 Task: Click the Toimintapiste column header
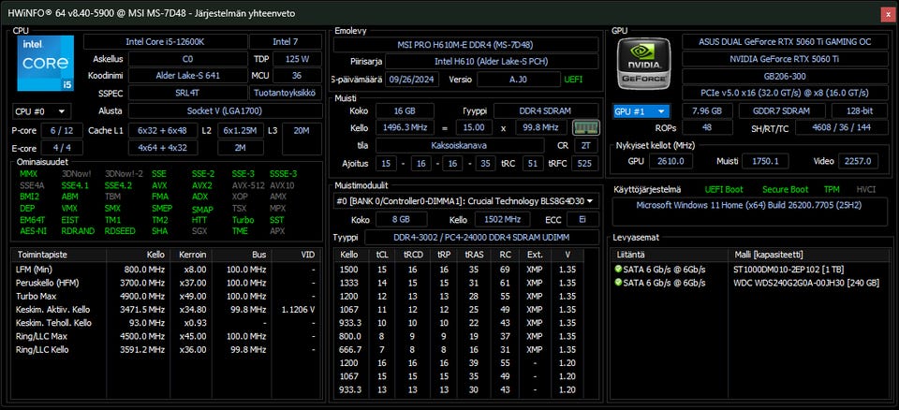click(x=59, y=255)
